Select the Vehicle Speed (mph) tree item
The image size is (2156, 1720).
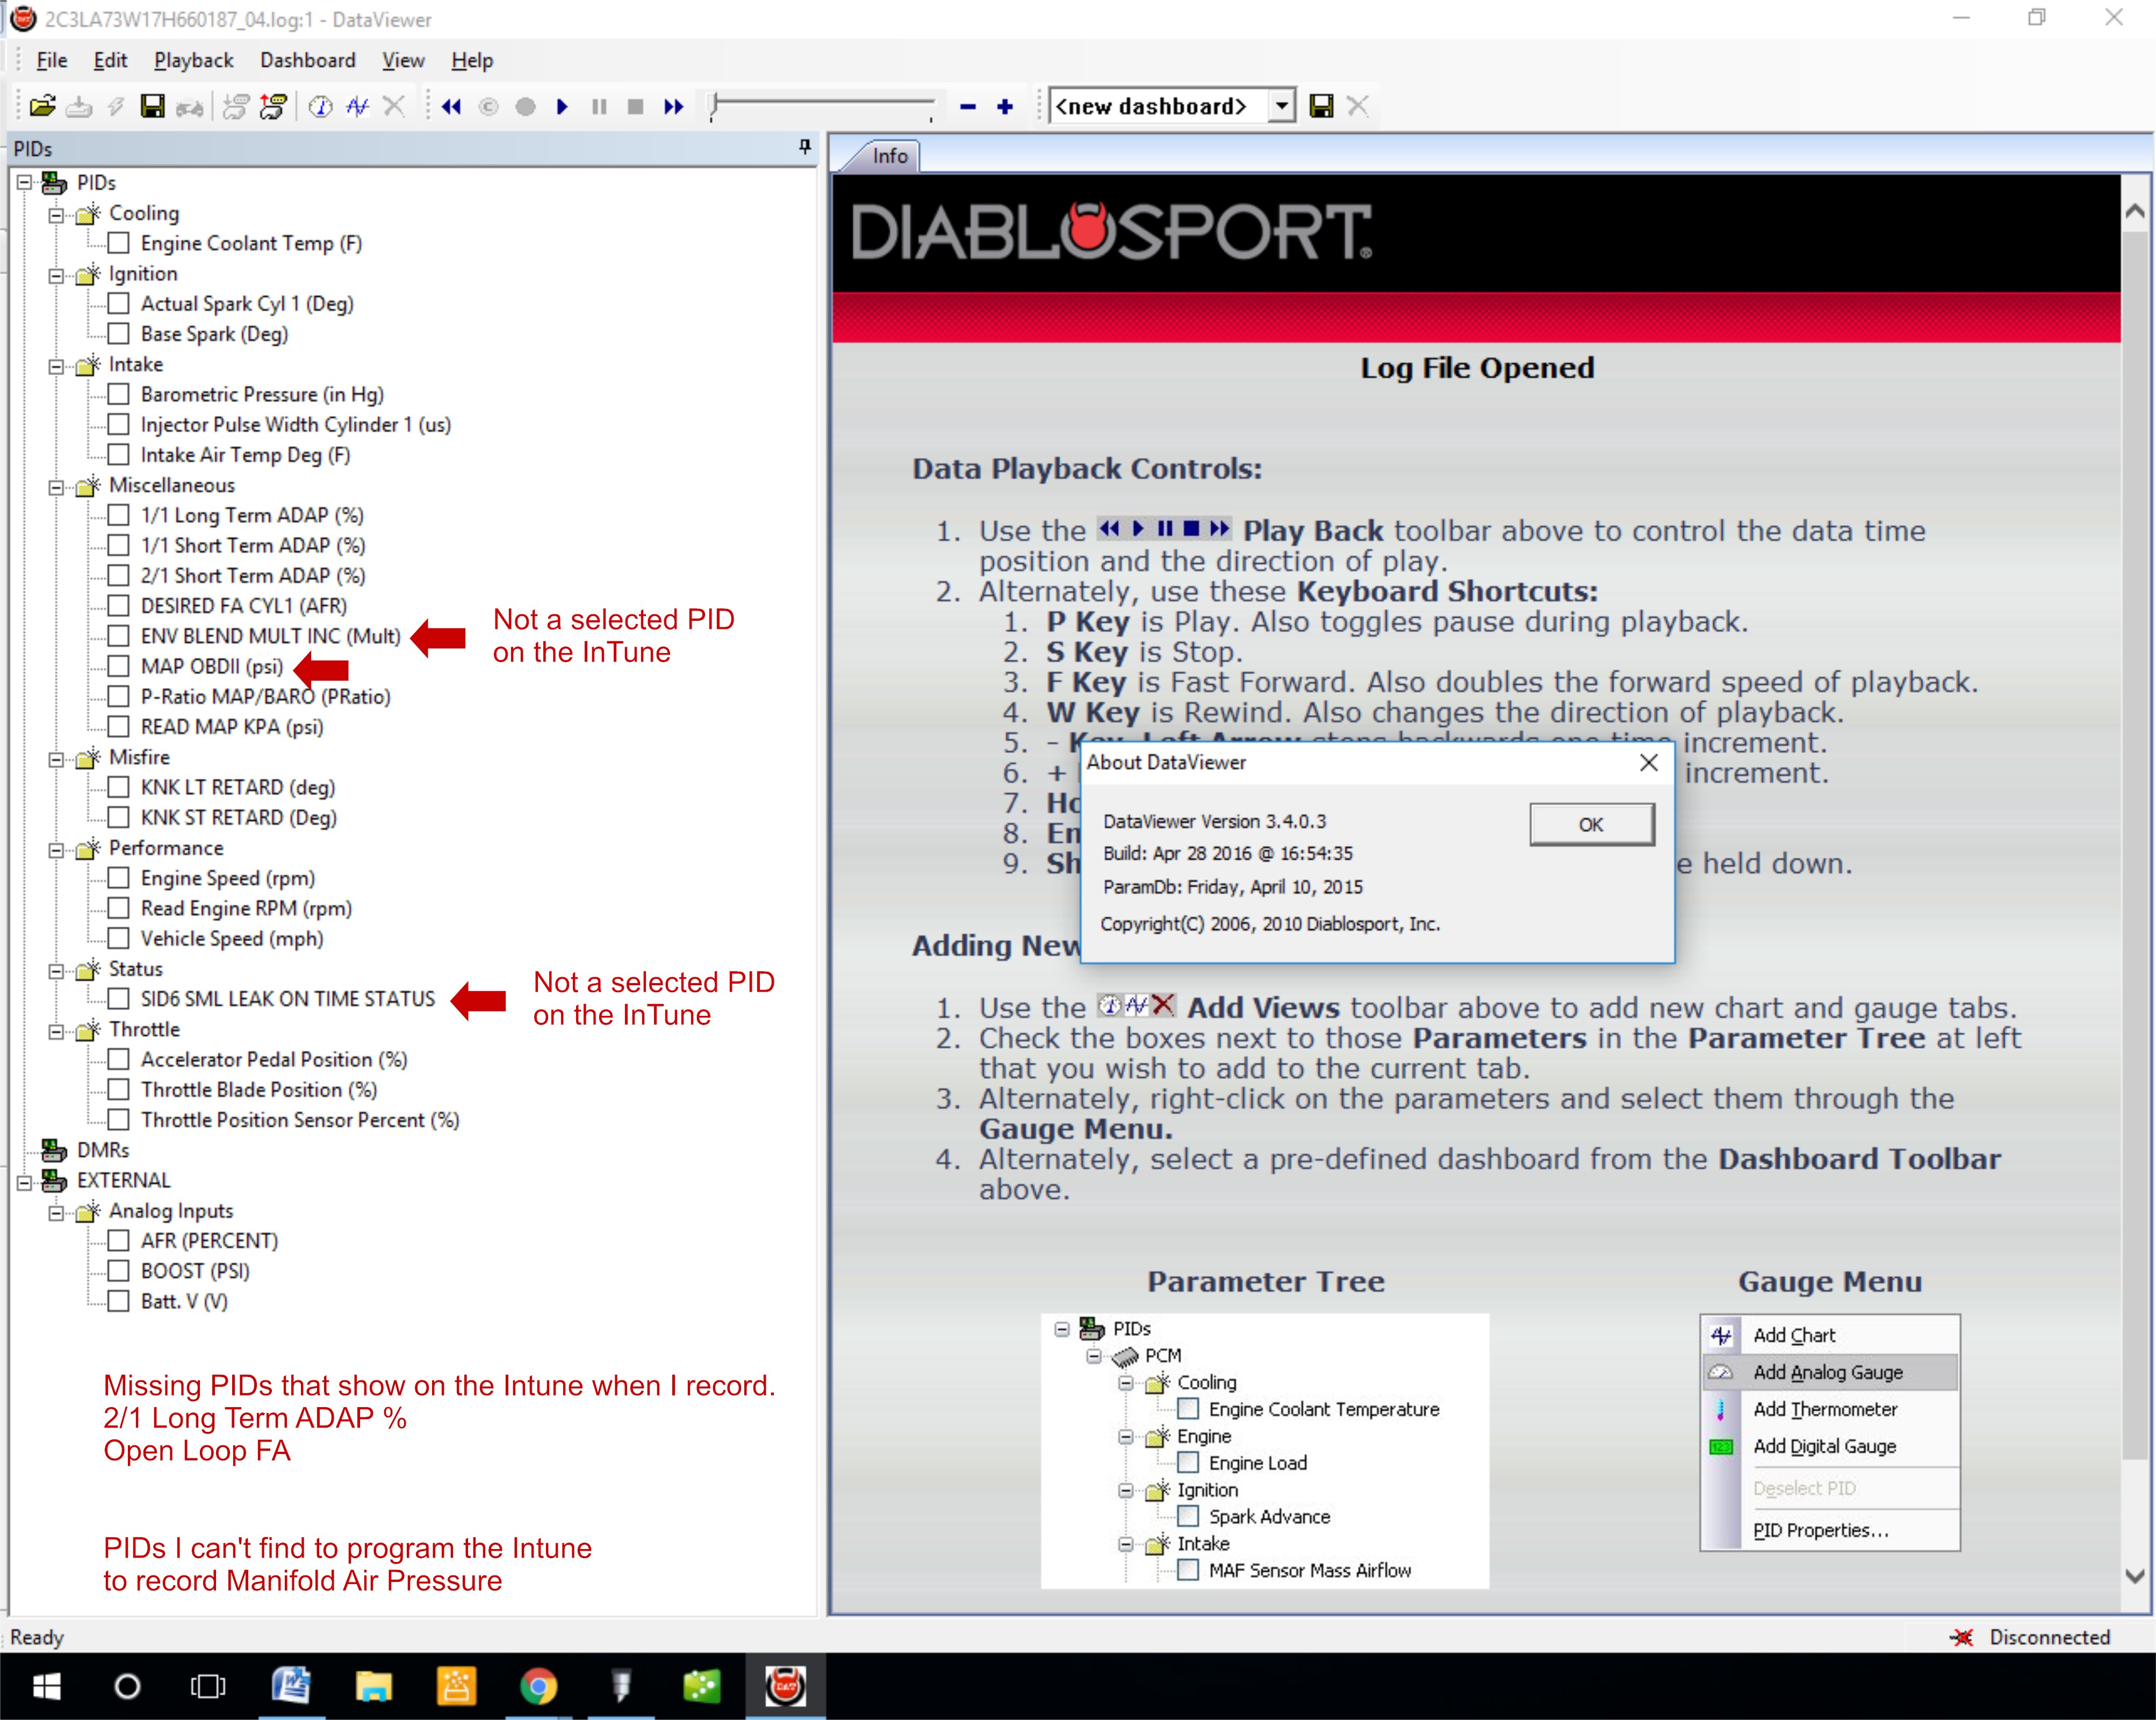232,939
